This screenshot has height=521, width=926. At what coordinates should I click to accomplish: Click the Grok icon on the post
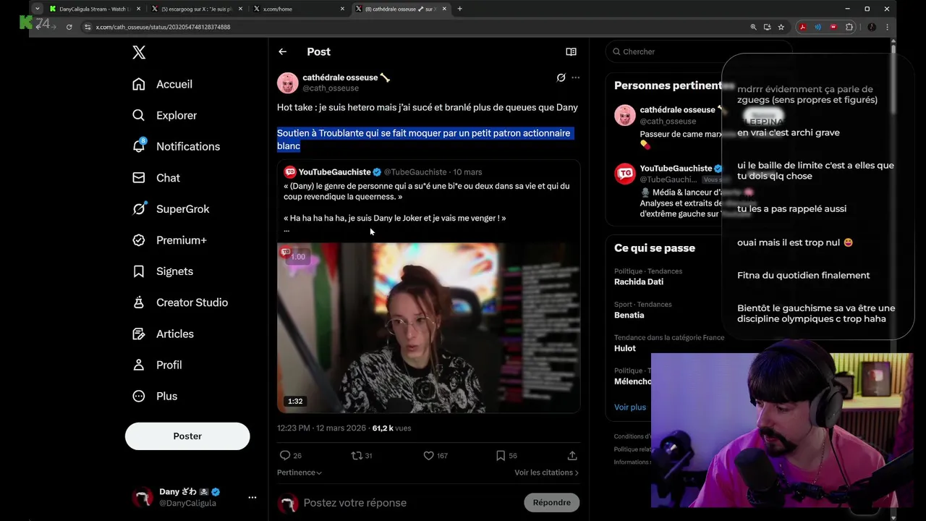(561, 77)
